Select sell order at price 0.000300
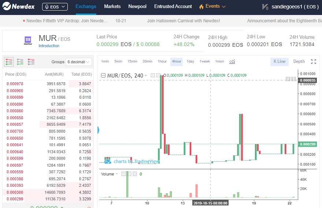Screen dimensions: 322x208 click(48, 192)
